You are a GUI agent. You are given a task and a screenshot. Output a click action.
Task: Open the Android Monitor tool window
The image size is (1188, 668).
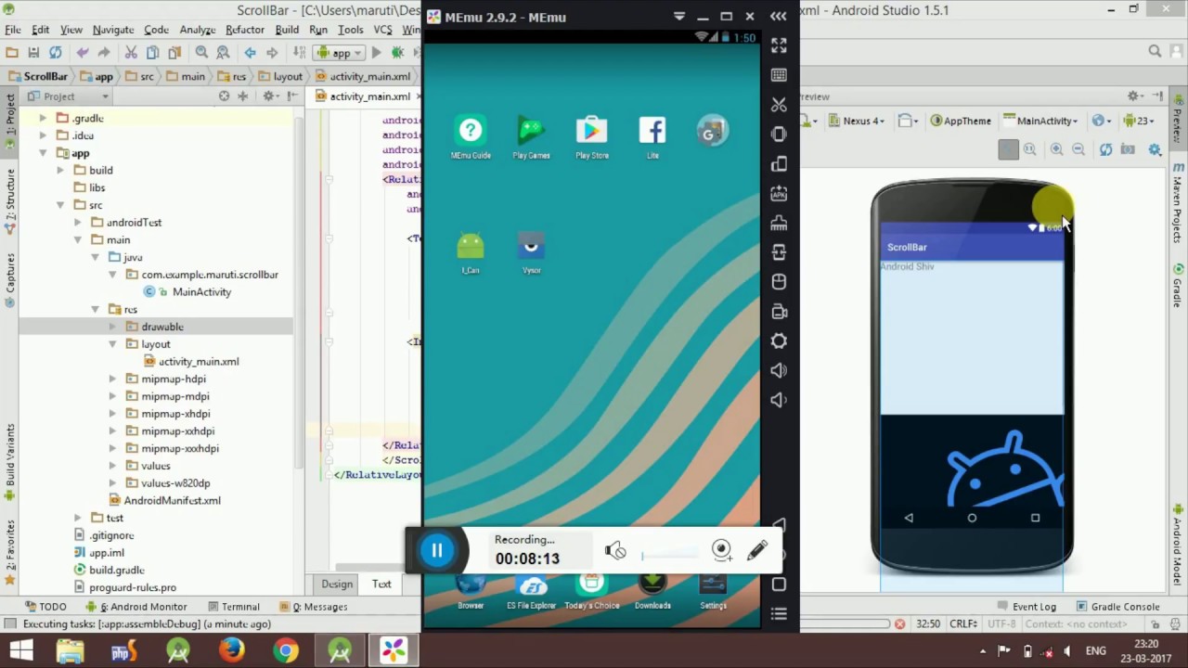click(136, 607)
